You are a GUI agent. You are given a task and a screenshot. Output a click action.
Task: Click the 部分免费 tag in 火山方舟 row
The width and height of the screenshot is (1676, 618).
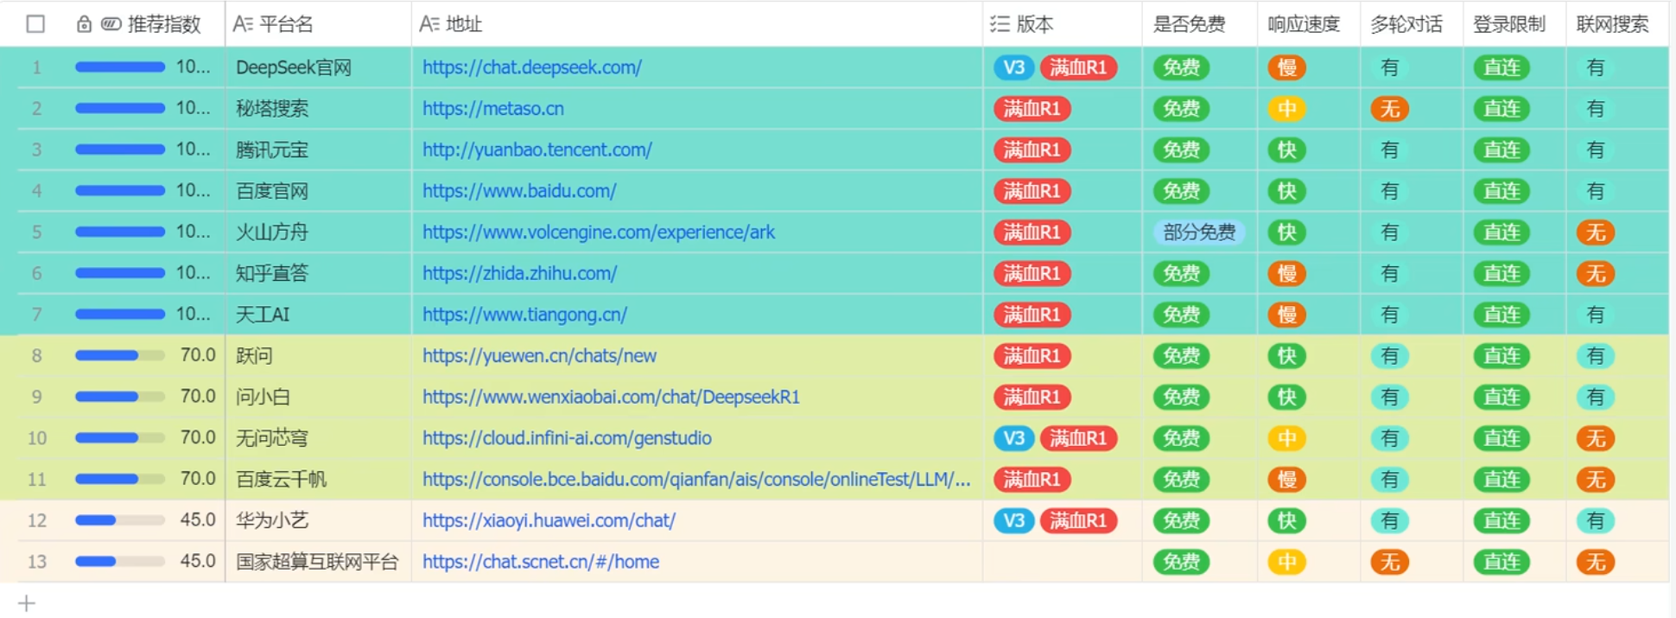[x=1199, y=233]
